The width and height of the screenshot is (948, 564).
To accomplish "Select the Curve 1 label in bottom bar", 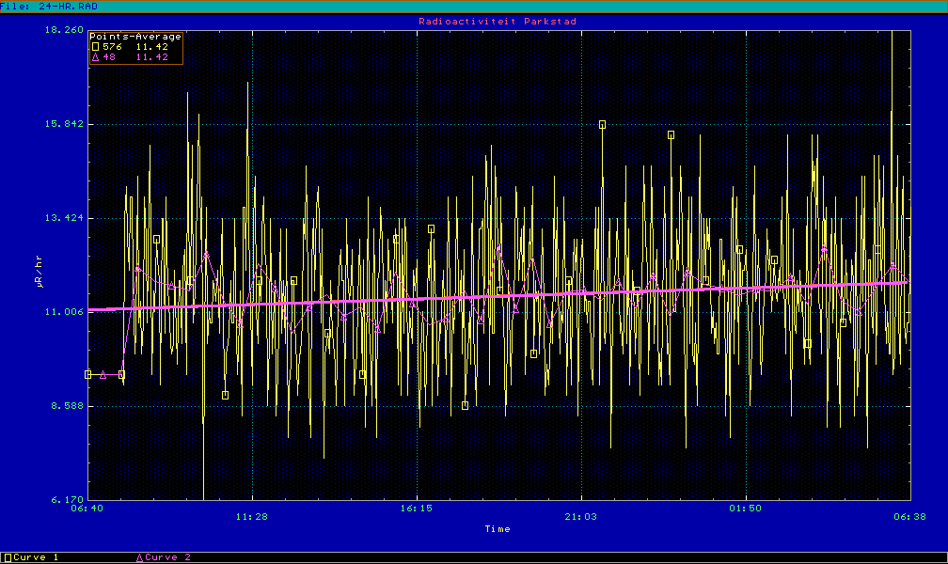I will 37,557.
